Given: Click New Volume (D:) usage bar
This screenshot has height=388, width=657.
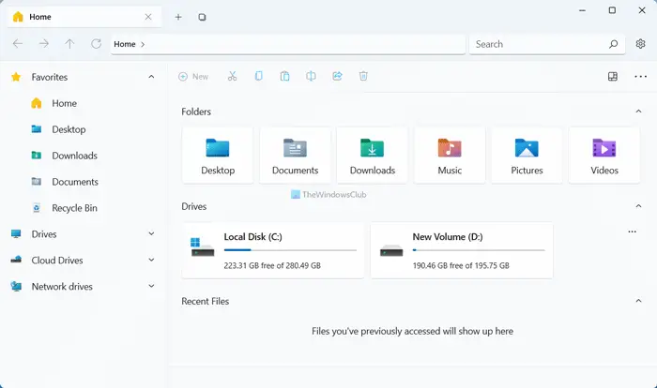Looking at the screenshot, I should click(x=479, y=250).
